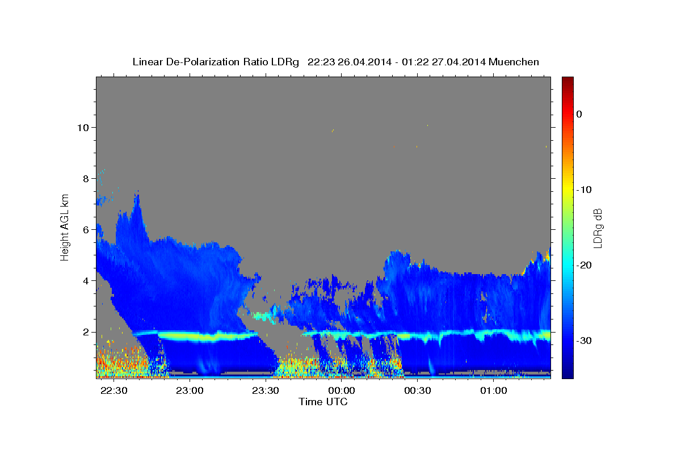Click the height tick label 6
681x454 pixels.
point(85,229)
